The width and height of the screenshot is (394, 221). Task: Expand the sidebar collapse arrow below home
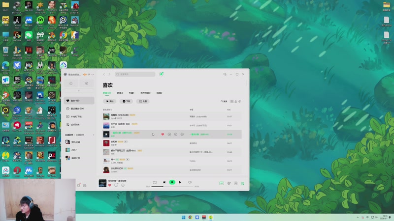79,91
